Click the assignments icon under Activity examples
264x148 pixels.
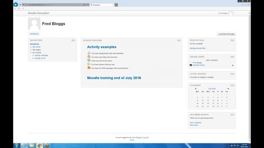[89, 53]
